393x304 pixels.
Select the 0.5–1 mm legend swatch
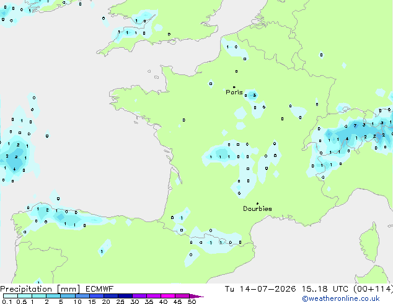(x=25, y=296)
